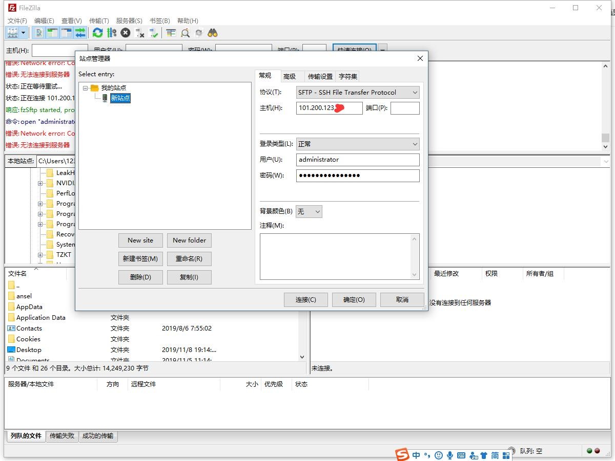Collapse the 我的站点 tree node

[86, 88]
